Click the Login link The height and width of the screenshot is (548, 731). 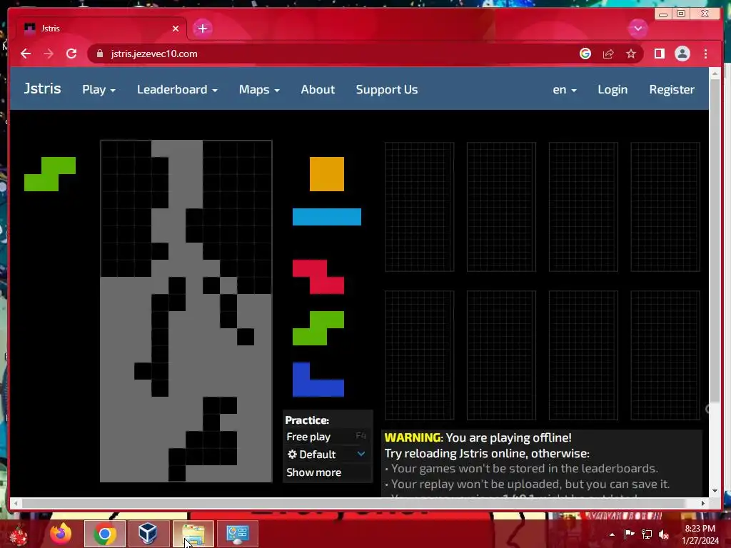click(612, 89)
